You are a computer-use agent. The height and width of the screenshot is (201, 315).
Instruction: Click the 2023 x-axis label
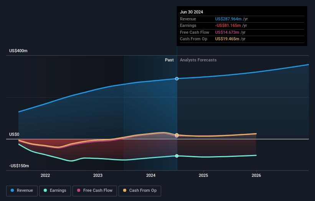pos(98,175)
